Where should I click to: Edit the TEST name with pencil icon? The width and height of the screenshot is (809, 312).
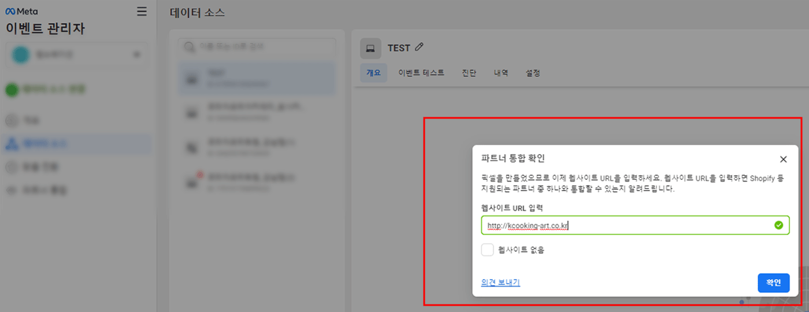click(420, 47)
